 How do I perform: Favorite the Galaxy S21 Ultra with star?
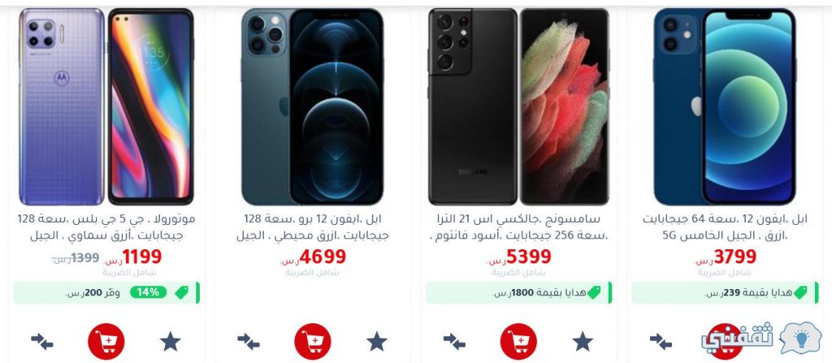tap(583, 341)
